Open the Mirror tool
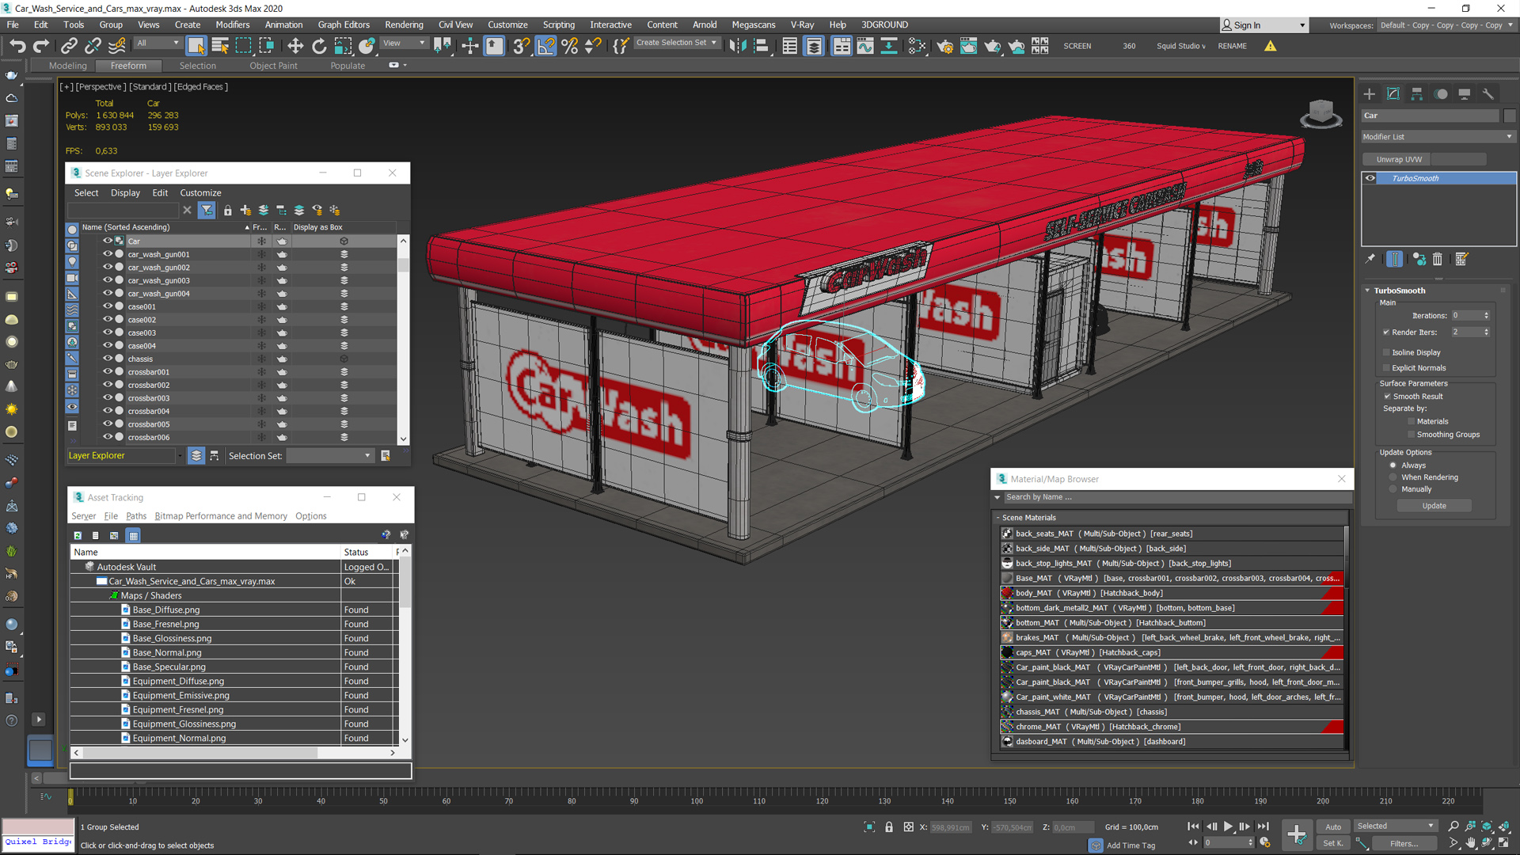This screenshot has width=1520, height=855. coord(737,46)
